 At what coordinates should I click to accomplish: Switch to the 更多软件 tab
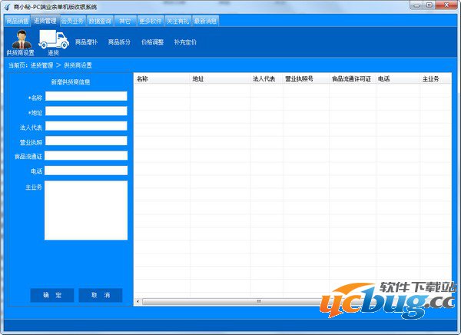tap(151, 21)
